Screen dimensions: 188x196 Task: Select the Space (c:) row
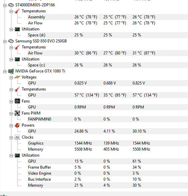point(108,65)
